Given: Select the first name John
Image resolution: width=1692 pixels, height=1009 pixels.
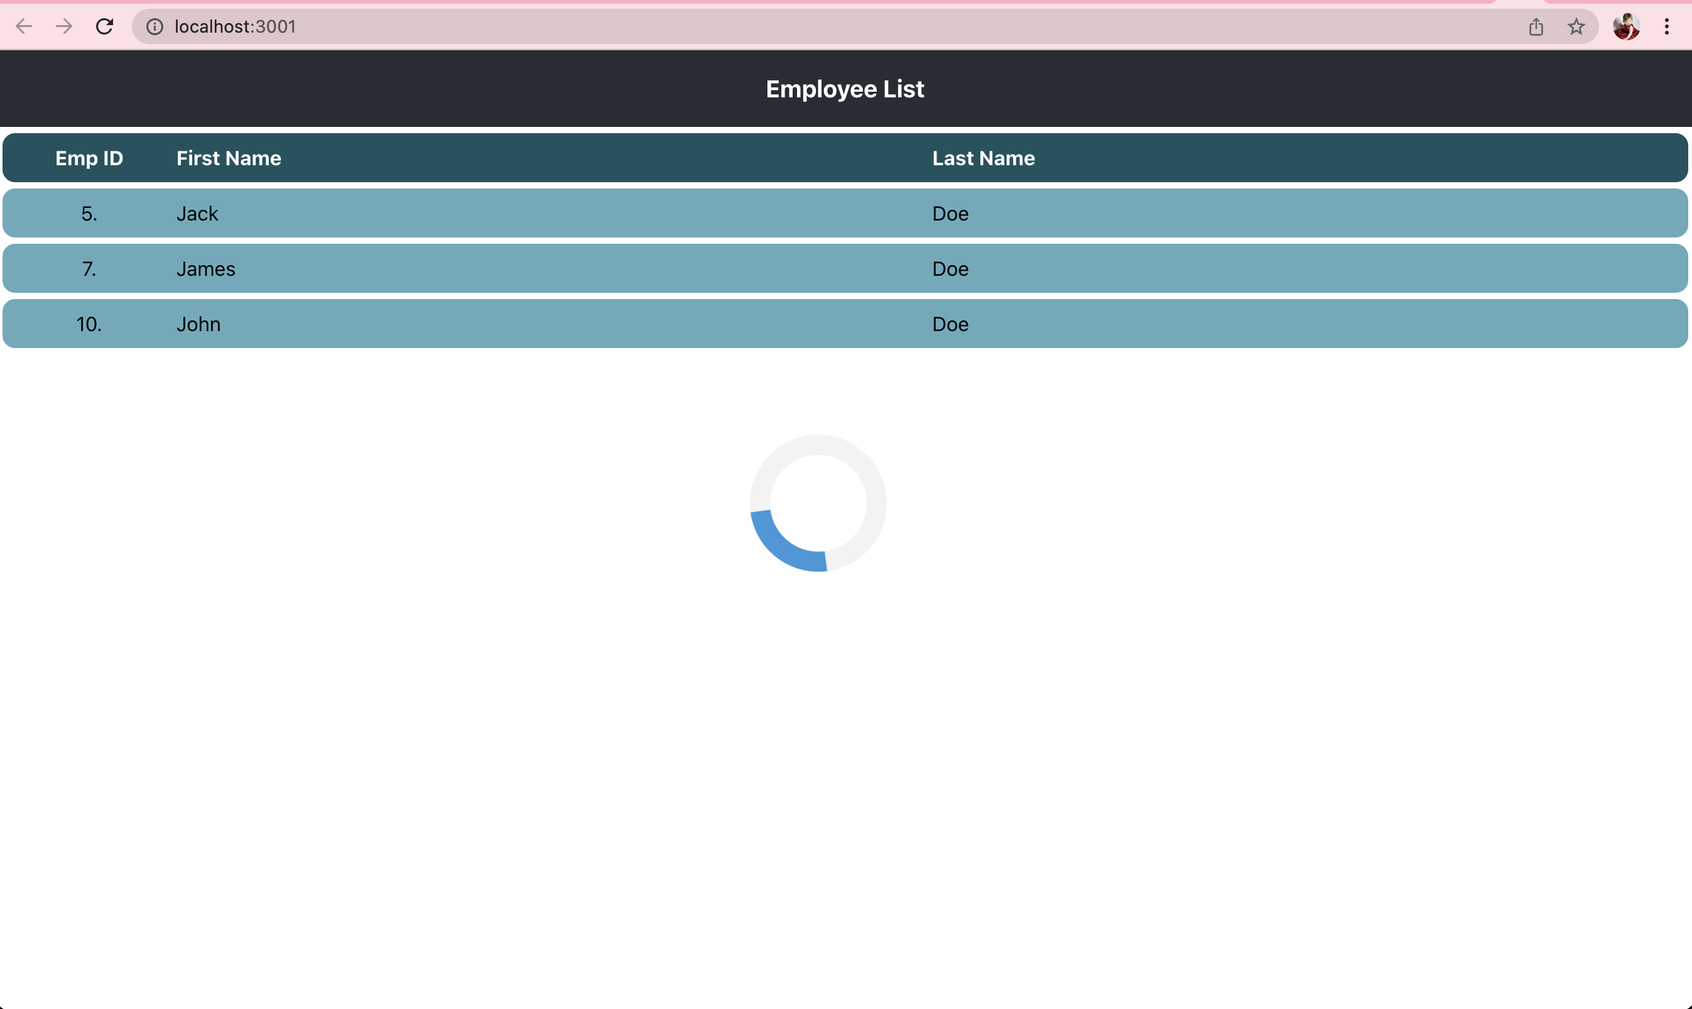Looking at the screenshot, I should [198, 324].
